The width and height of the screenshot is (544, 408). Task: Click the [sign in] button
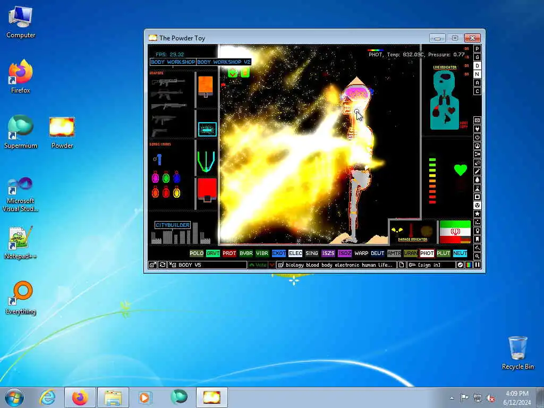click(x=431, y=265)
